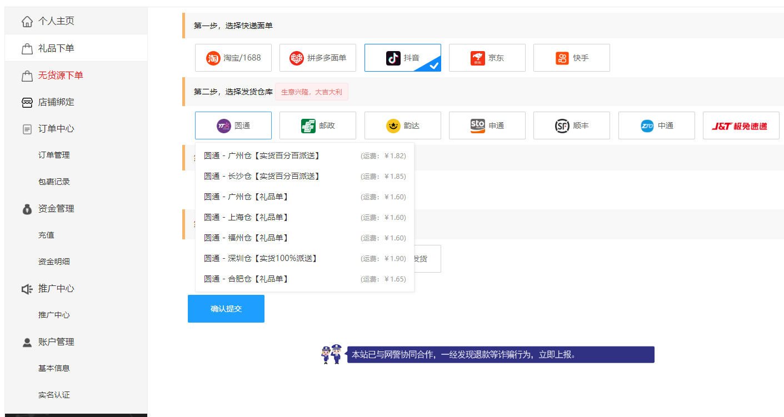Screen dimensions: 784x417
Task: Click the money bag icon beside 资金管理
Action: tap(27, 209)
